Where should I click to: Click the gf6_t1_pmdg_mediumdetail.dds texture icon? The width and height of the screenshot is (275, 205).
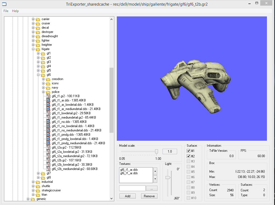(x=48, y=143)
